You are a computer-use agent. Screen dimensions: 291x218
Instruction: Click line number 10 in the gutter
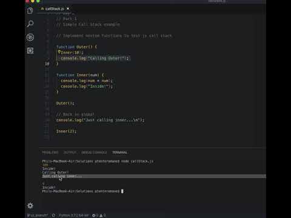tap(47, 64)
